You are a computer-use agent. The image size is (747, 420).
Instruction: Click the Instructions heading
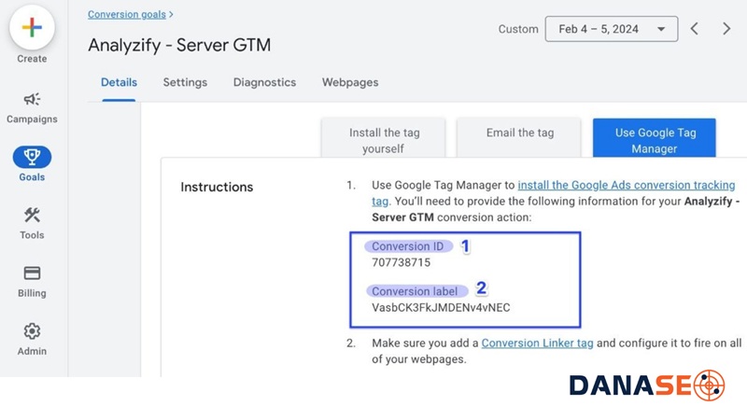(217, 188)
